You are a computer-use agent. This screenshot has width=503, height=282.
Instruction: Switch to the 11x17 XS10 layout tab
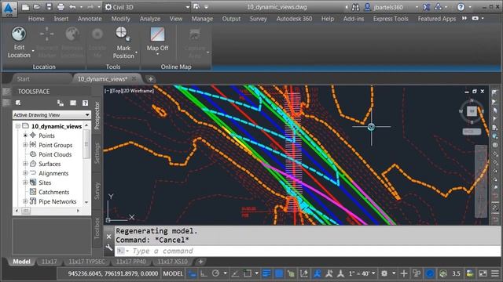[172, 262]
